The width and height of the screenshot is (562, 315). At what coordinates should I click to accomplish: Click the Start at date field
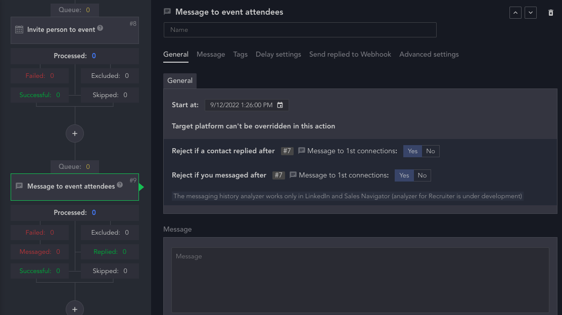tap(247, 105)
